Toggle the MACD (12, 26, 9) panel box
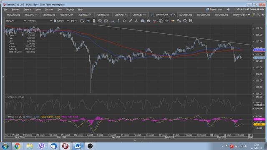This screenshot has width=267, height=150. (7, 117)
